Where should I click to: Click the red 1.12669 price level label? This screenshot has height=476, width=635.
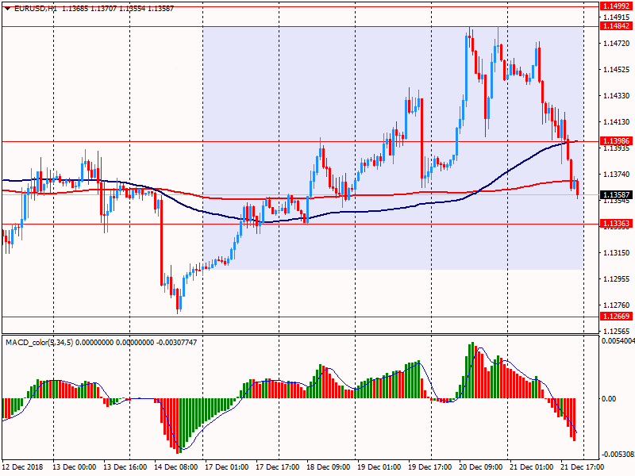click(x=616, y=316)
